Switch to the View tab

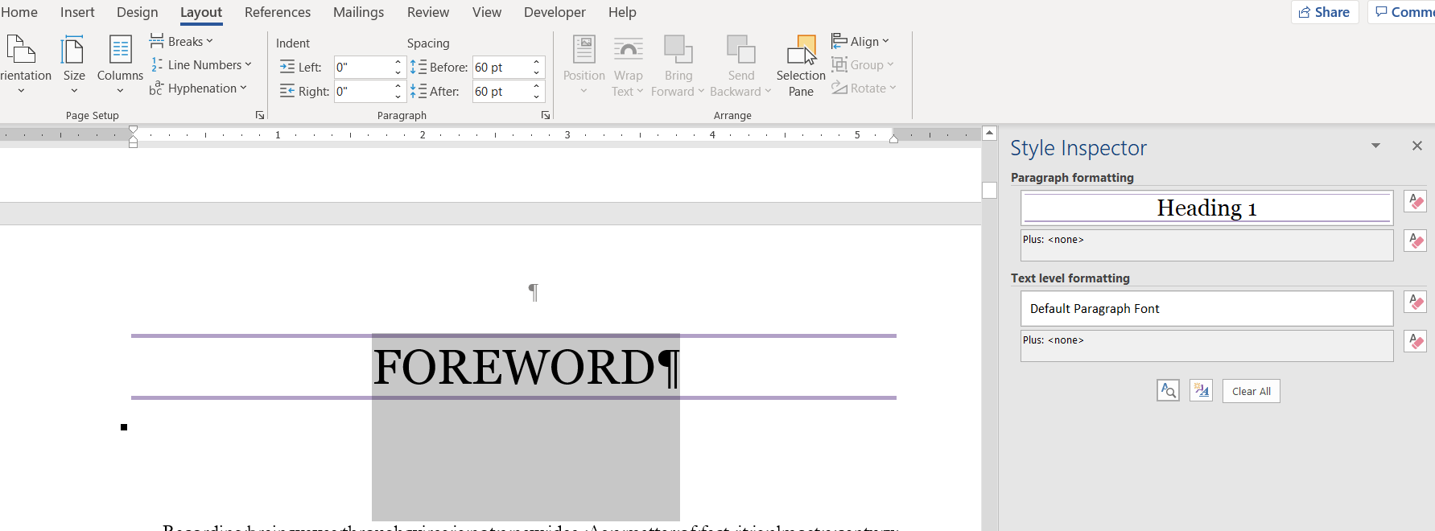pyautogui.click(x=487, y=12)
